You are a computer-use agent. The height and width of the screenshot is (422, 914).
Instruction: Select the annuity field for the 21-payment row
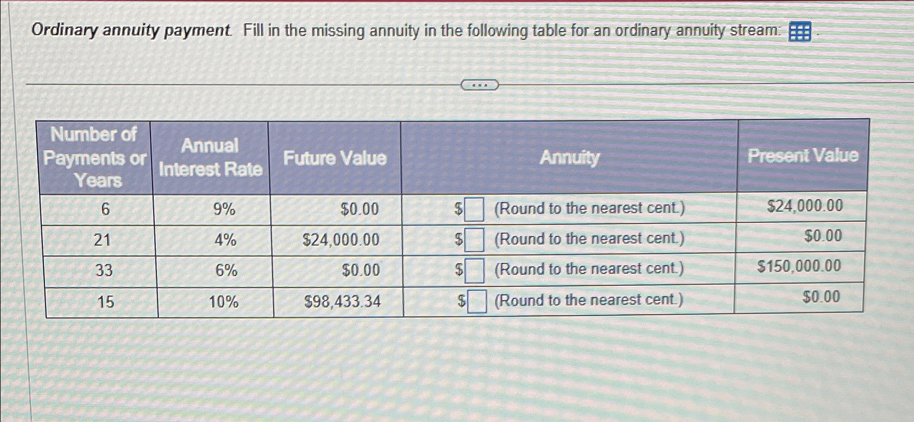pyautogui.click(x=475, y=239)
